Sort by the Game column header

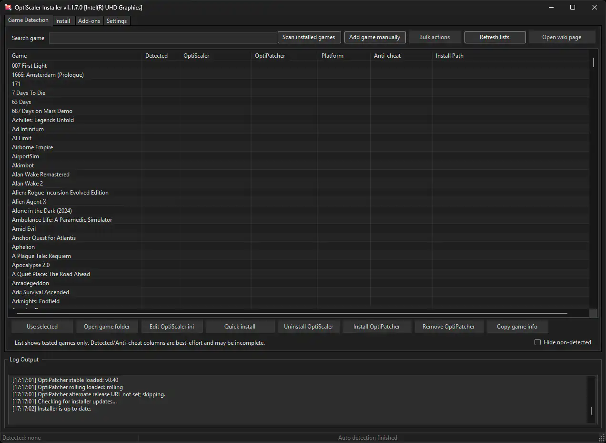tap(75, 56)
